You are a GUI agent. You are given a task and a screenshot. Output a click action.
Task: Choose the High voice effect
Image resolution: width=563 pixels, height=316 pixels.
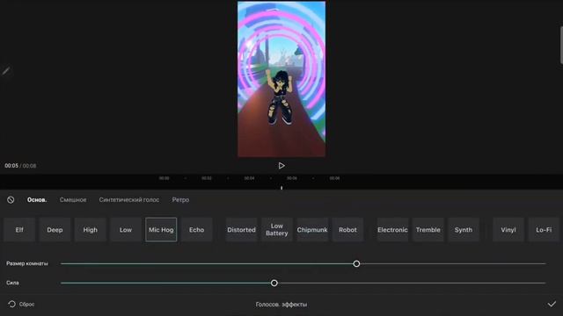[x=90, y=230]
